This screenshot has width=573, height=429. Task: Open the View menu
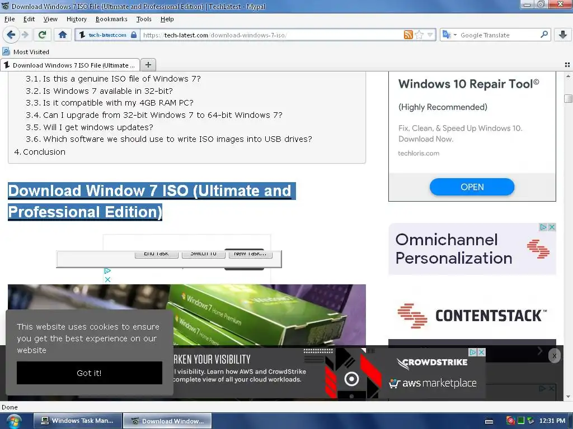(x=50, y=19)
